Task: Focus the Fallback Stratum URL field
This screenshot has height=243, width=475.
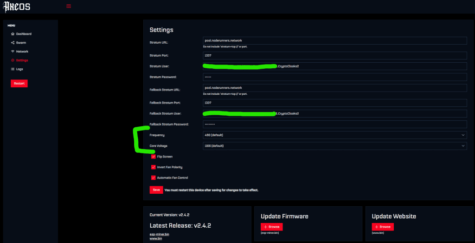Action: [335, 88]
